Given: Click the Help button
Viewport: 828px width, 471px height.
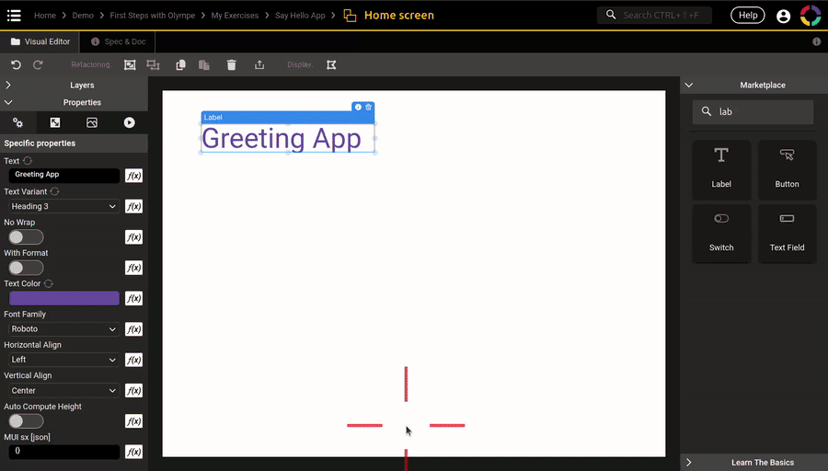Looking at the screenshot, I should click(747, 16).
